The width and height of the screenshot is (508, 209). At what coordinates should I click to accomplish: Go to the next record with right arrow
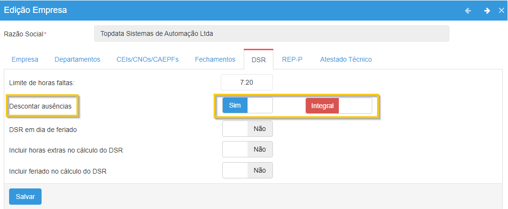tap(487, 11)
